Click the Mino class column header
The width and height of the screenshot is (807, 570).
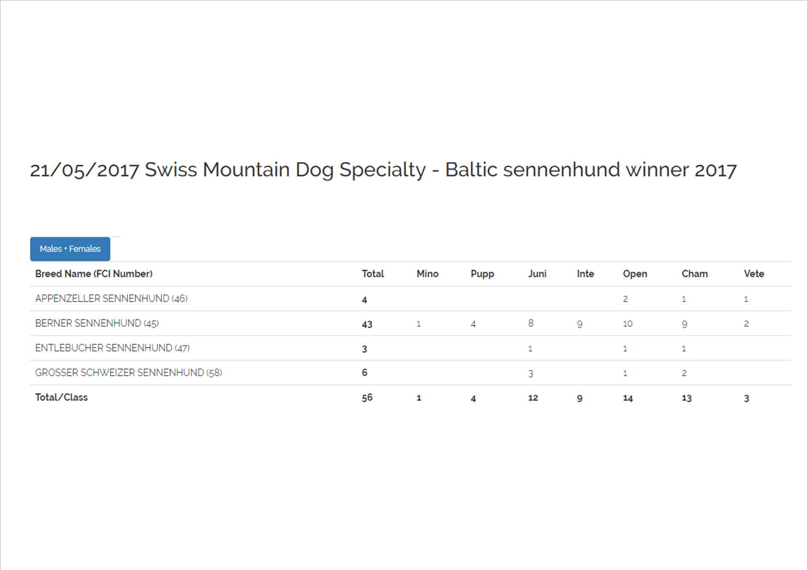click(427, 274)
